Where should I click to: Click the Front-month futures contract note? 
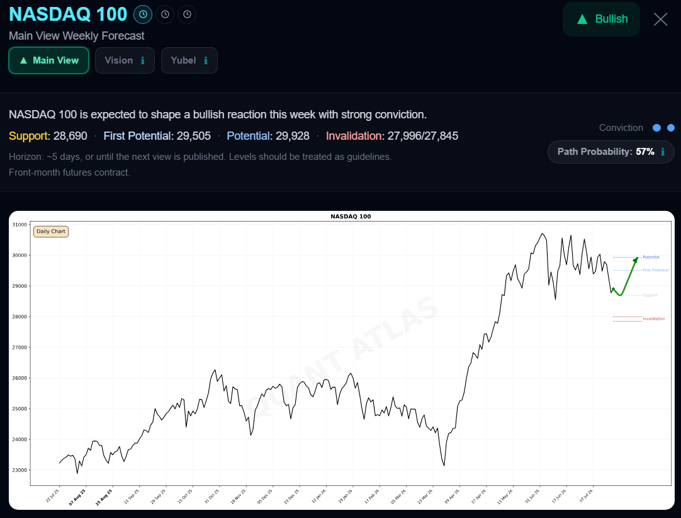tap(69, 172)
